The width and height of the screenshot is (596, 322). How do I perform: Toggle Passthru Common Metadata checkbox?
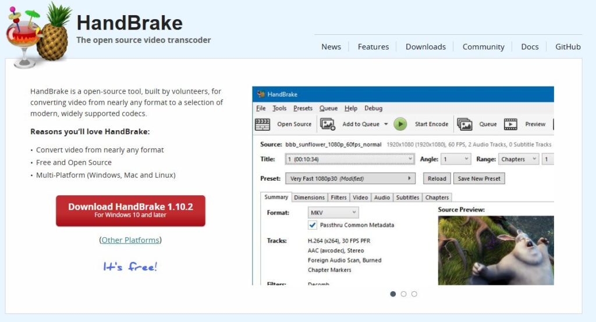click(x=313, y=225)
